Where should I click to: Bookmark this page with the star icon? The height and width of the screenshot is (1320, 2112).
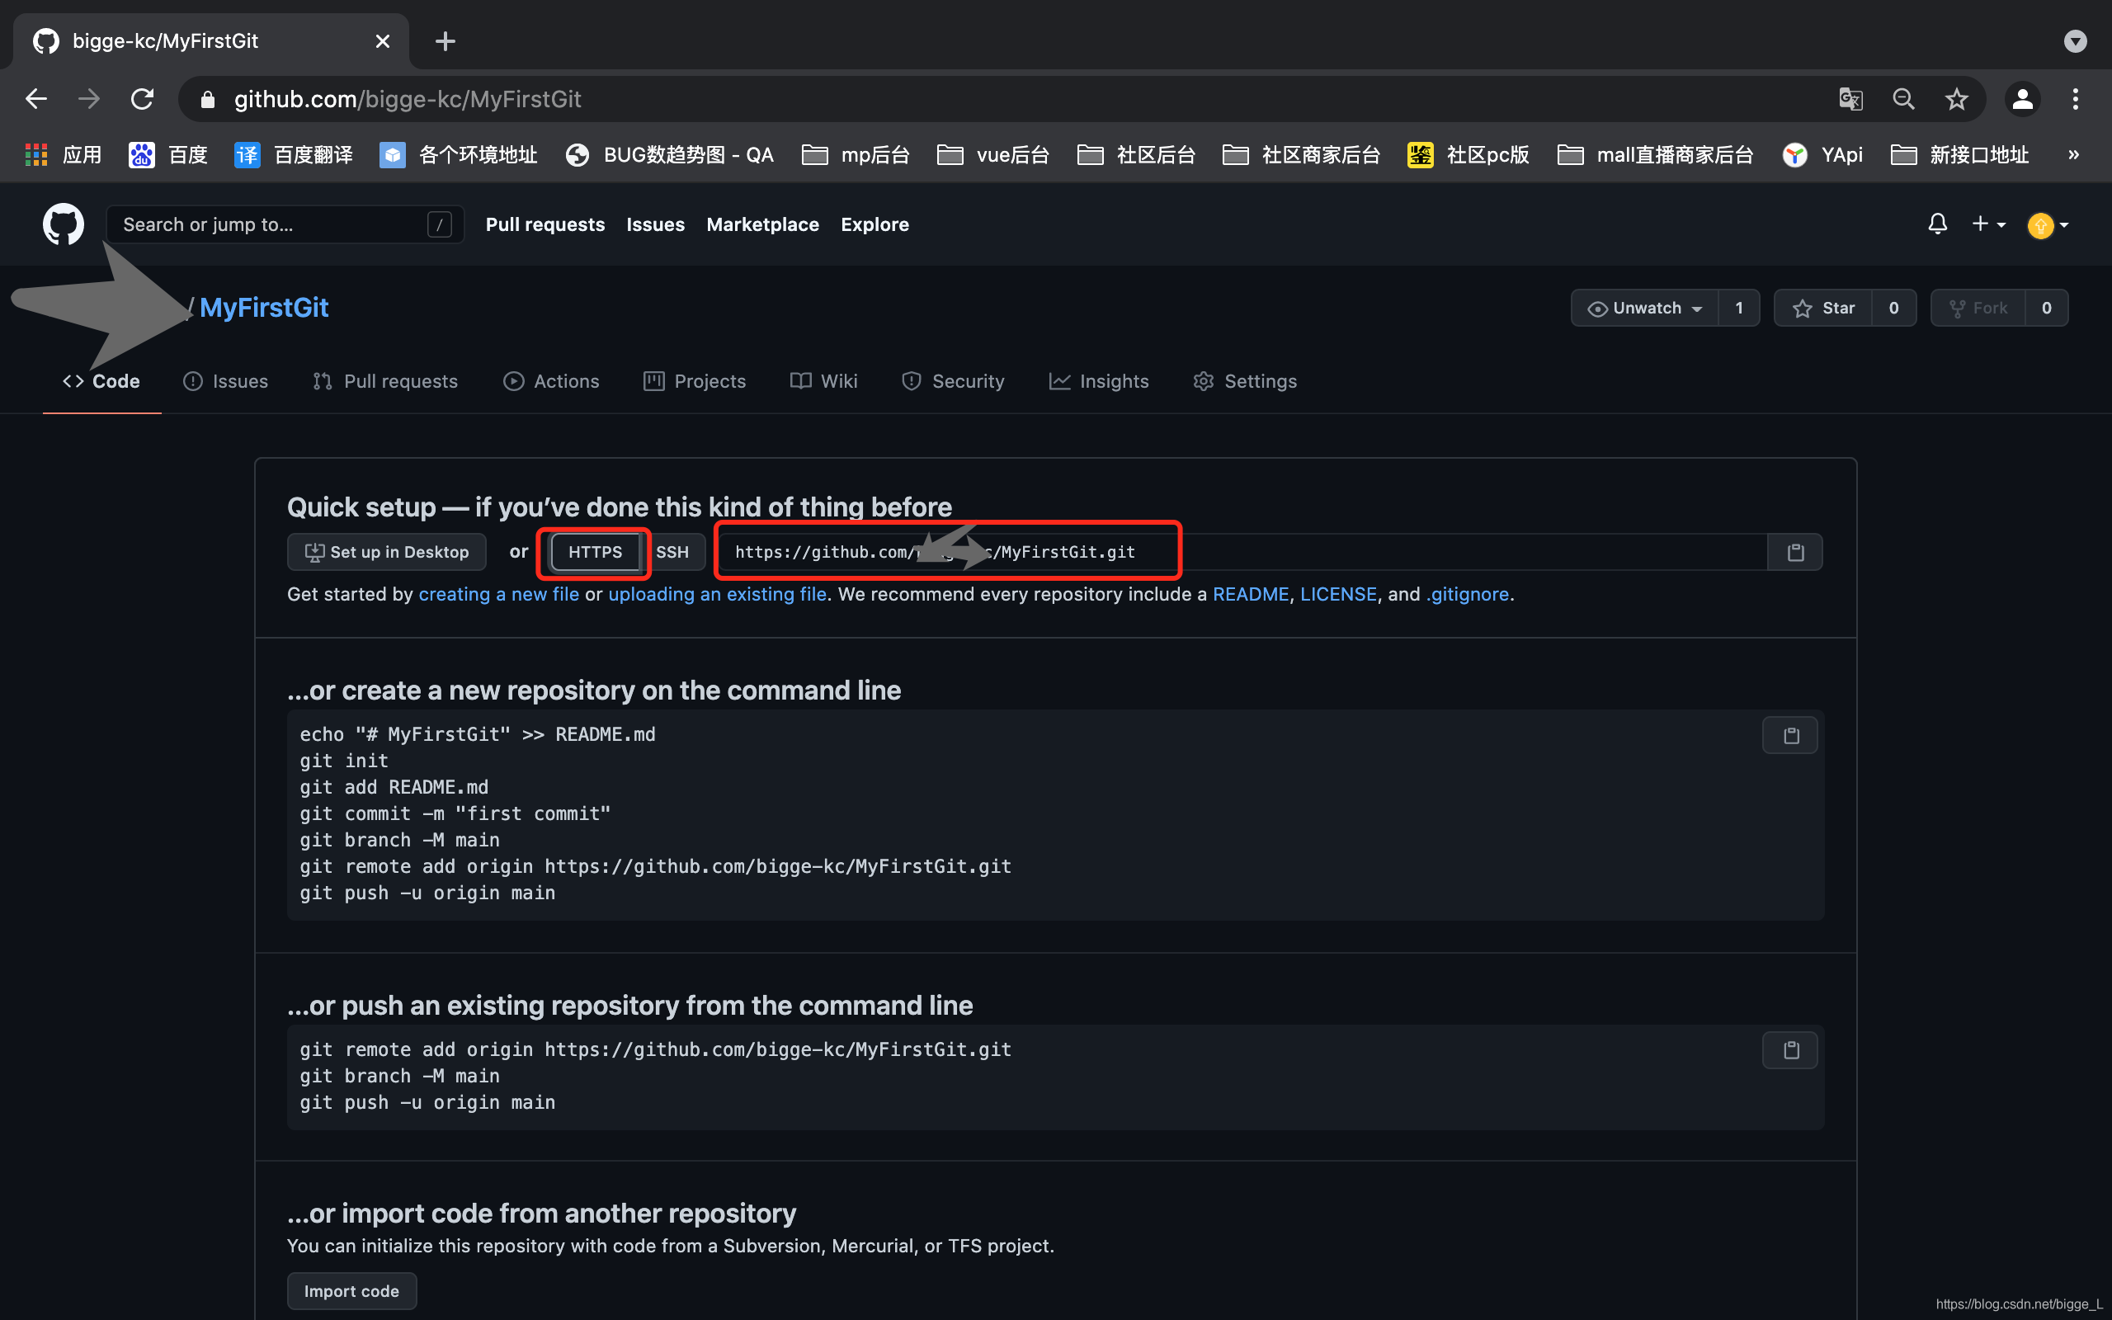pos(1956,99)
